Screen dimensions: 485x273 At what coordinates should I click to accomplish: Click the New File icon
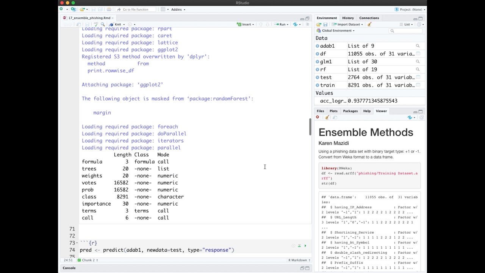pyautogui.click(x=61, y=9)
